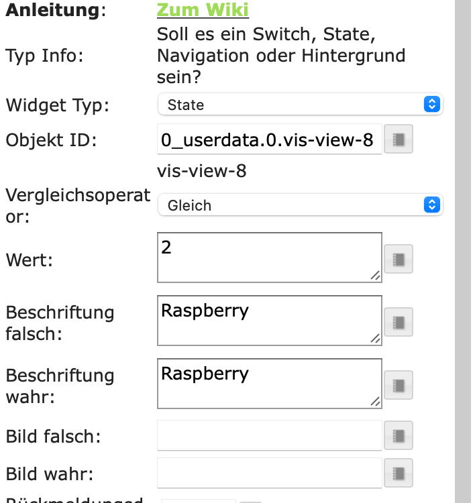
Task: Open editor icon beside Beschriftung falsch
Action: click(399, 322)
